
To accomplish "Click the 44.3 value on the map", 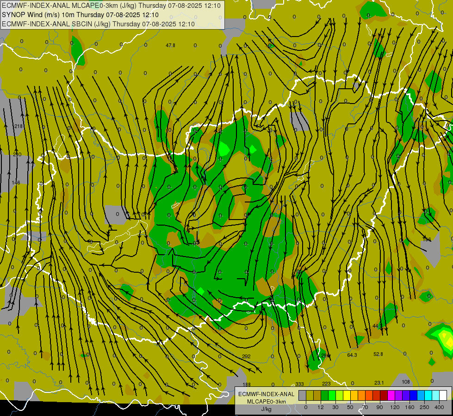I will pos(377,326).
